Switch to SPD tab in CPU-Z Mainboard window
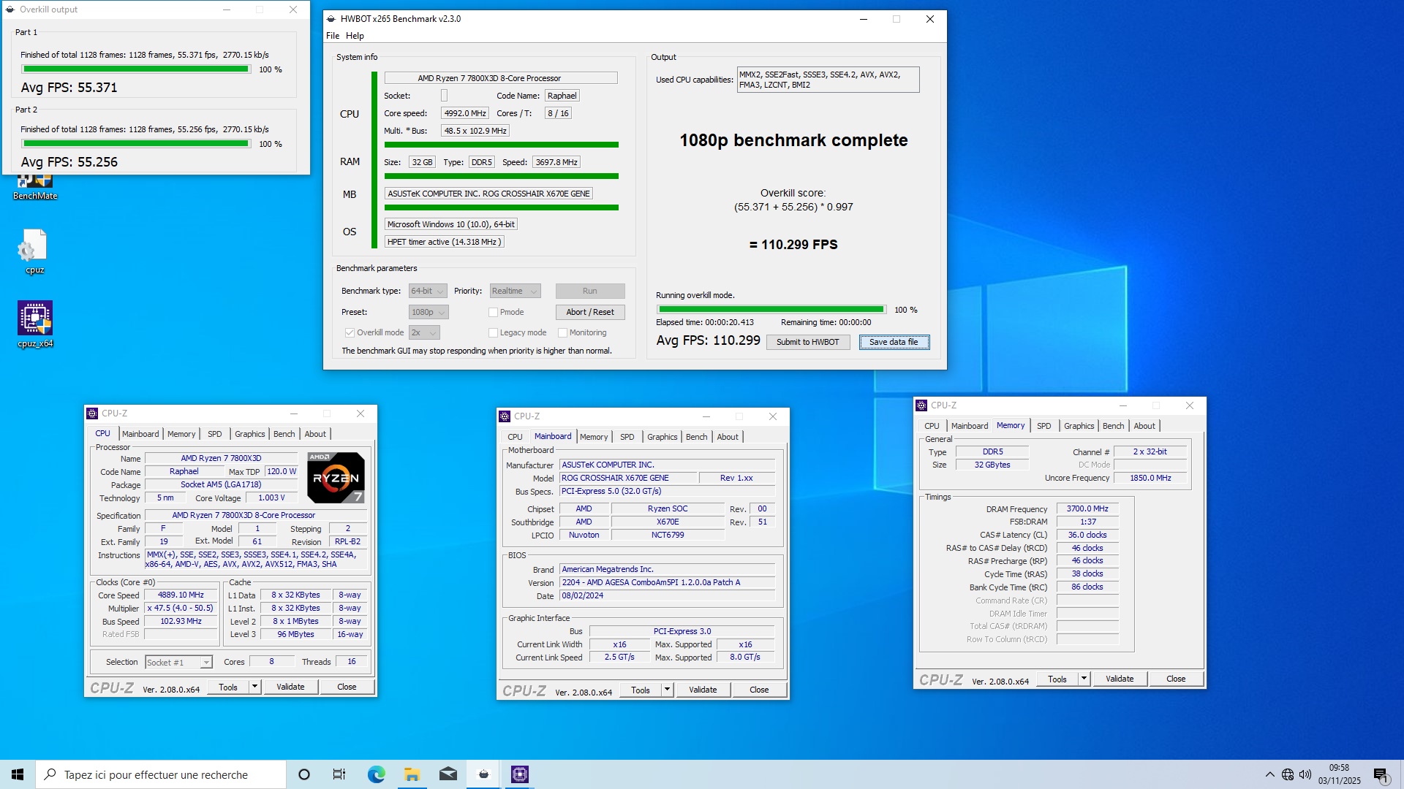The height and width of the screenshot is (789, 1404). (x=627, y=437)
